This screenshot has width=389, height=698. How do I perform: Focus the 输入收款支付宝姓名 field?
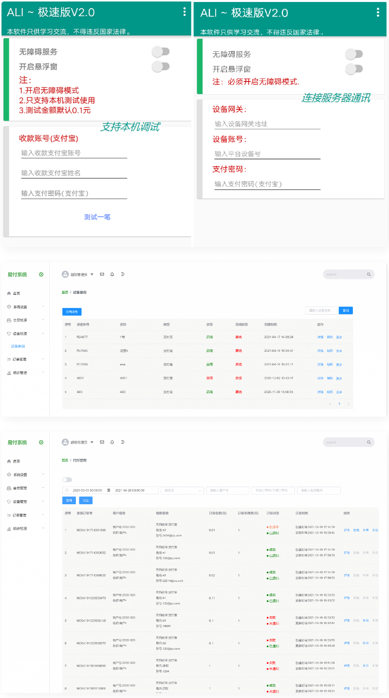[74, 173]
